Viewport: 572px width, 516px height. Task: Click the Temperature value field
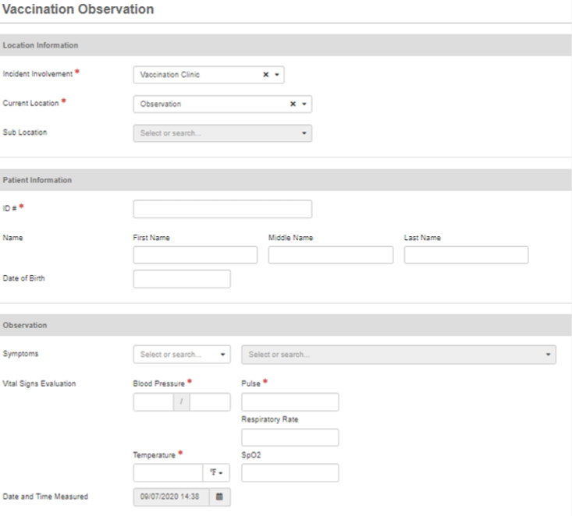(168, 472)
